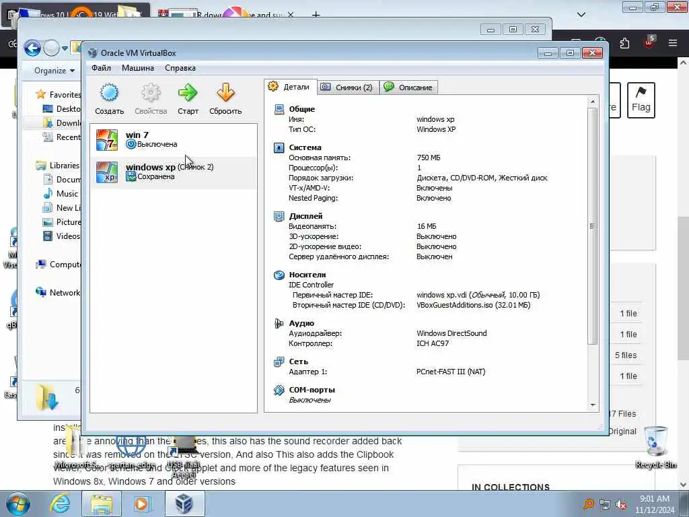The height and width of the screenshot is (517, 689).
Task: Open Windows Explorer taskbar button
Action: coord(102,504)
